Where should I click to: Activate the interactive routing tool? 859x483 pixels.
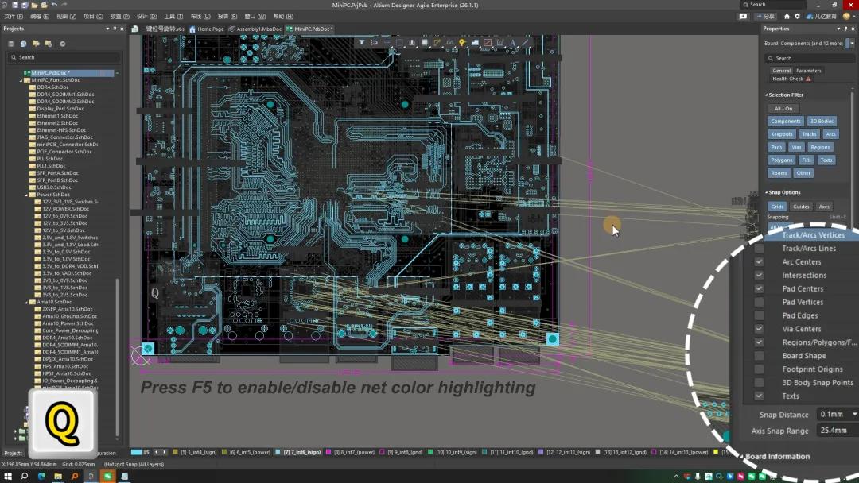point(437,43)
